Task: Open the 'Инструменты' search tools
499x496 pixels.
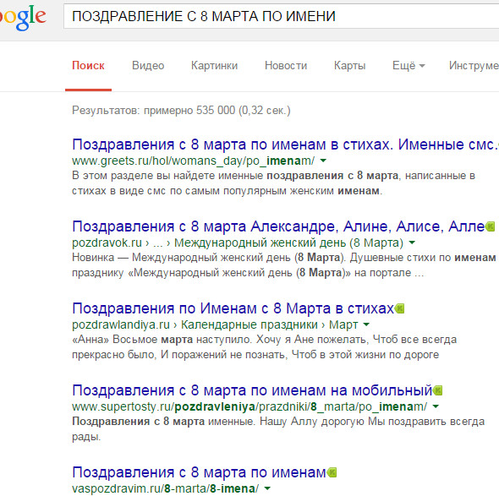Action: (x=474, y=66)
